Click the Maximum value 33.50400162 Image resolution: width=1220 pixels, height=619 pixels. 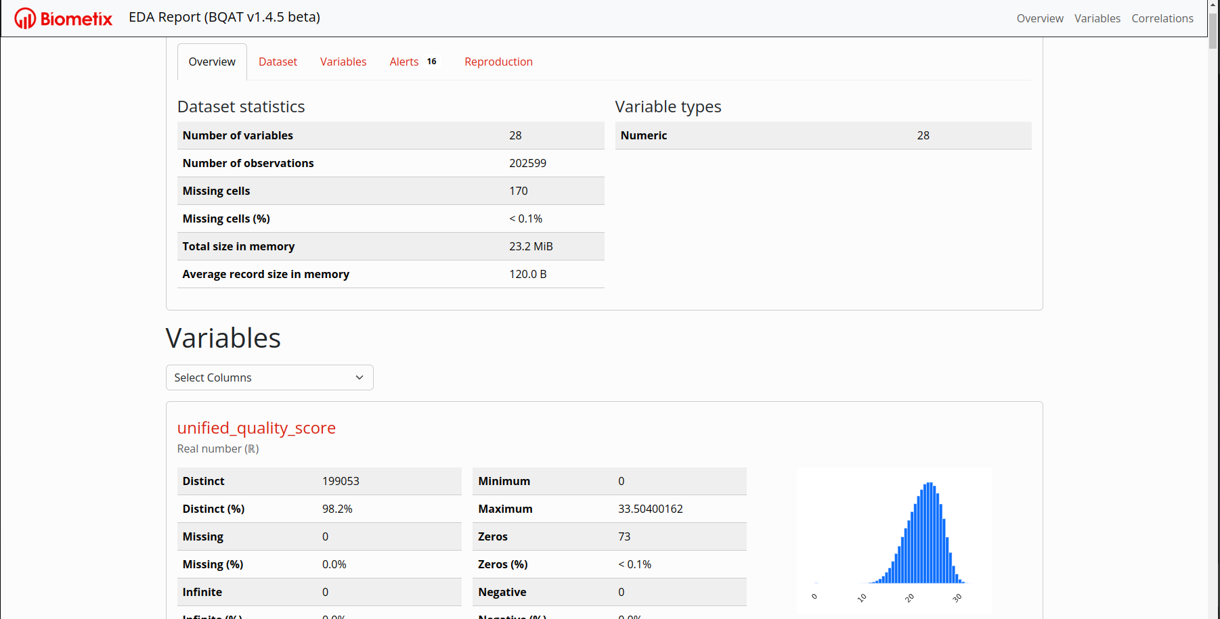coord(650,509)
